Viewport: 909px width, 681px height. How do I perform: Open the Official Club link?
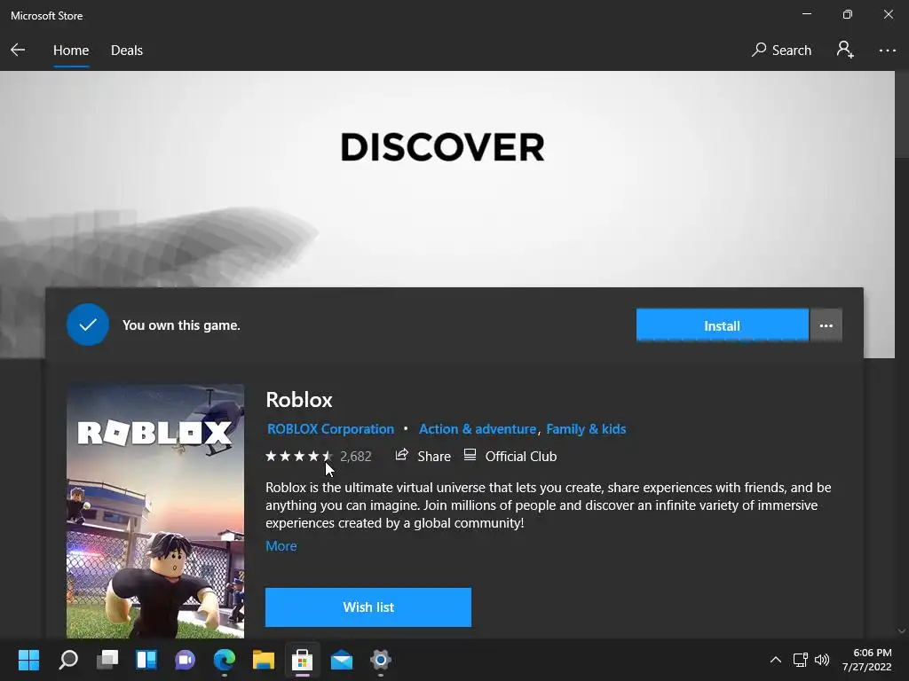[510, 457]
